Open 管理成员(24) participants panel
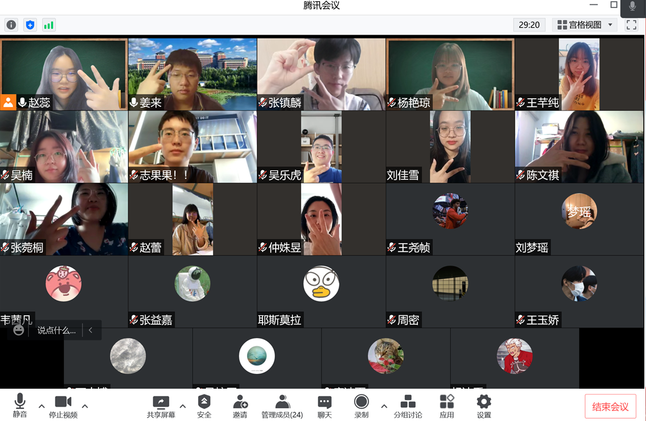This screenshot has height=421, width=646. pyautogui.click(x=282, y=406)
